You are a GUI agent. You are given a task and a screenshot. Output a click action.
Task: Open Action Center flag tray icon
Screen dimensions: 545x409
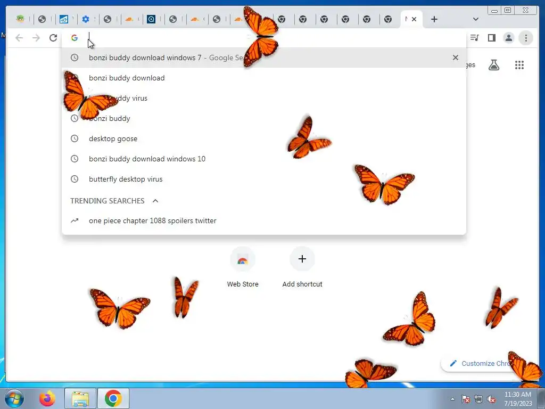466,399
